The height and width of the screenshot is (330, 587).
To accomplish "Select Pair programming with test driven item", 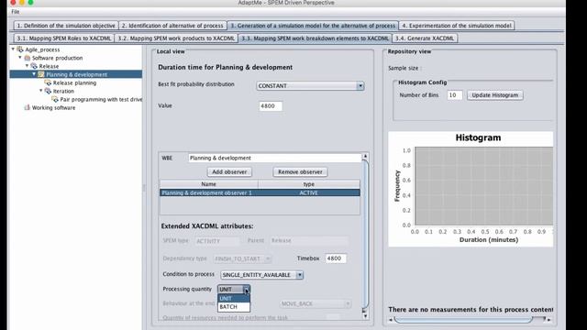I will 101,99.
